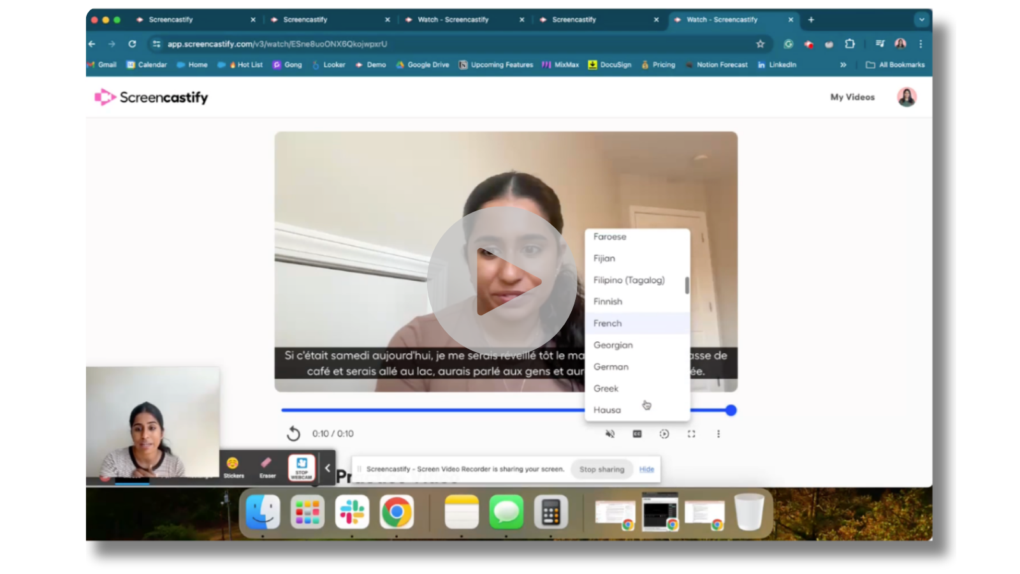Viewport: 1020px width, 574px height.
Task: Toggle closed captions CC button
Action: click(x=637, y=434)
